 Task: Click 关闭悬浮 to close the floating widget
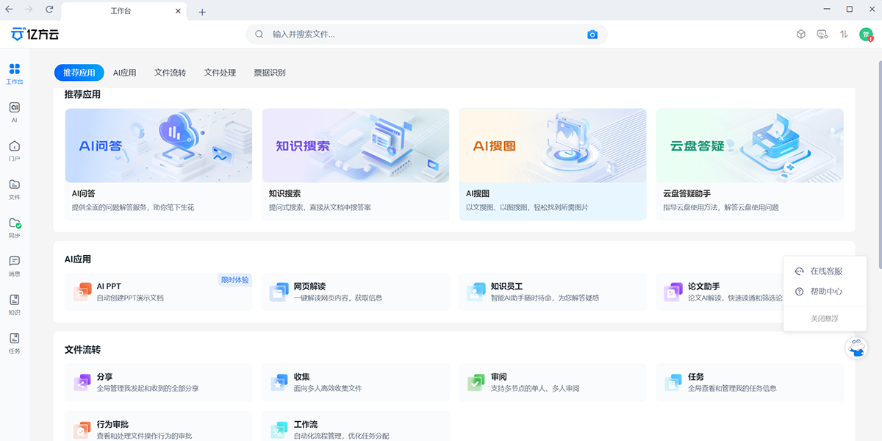point(825,318)
